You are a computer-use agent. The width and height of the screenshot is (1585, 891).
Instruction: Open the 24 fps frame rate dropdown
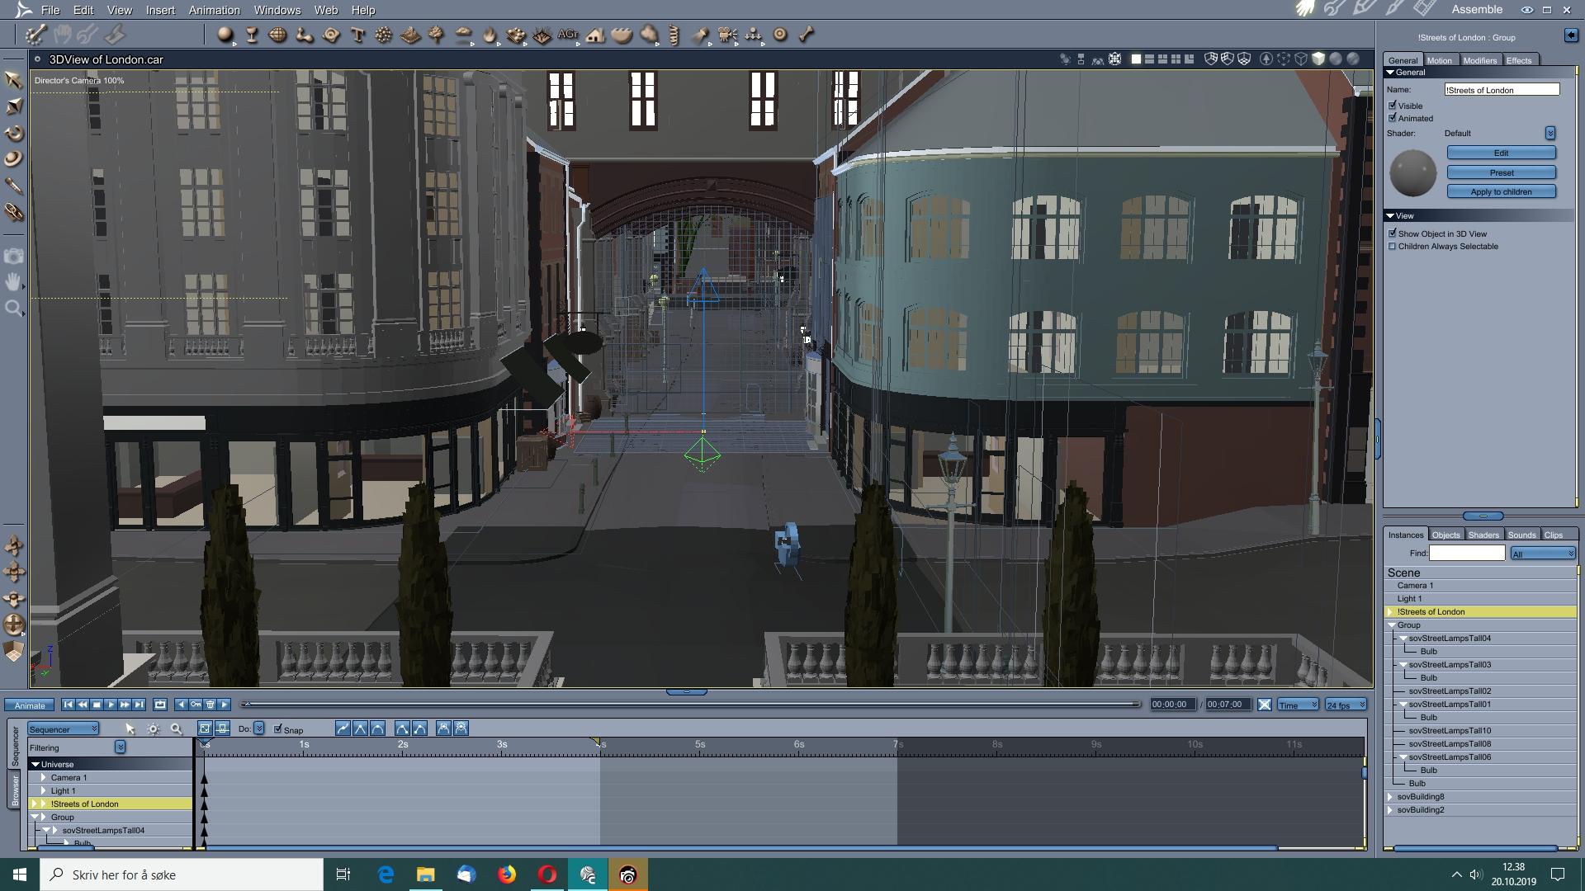pyautogui.click(x=1346, y=705)
